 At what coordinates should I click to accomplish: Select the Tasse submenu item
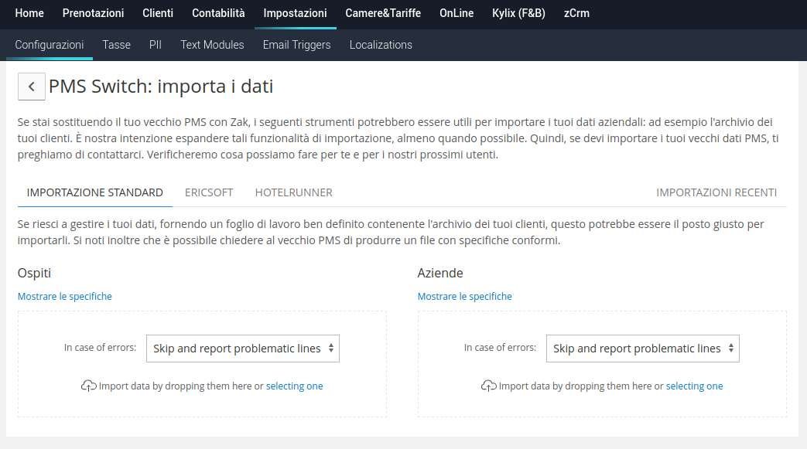(116, 45)
